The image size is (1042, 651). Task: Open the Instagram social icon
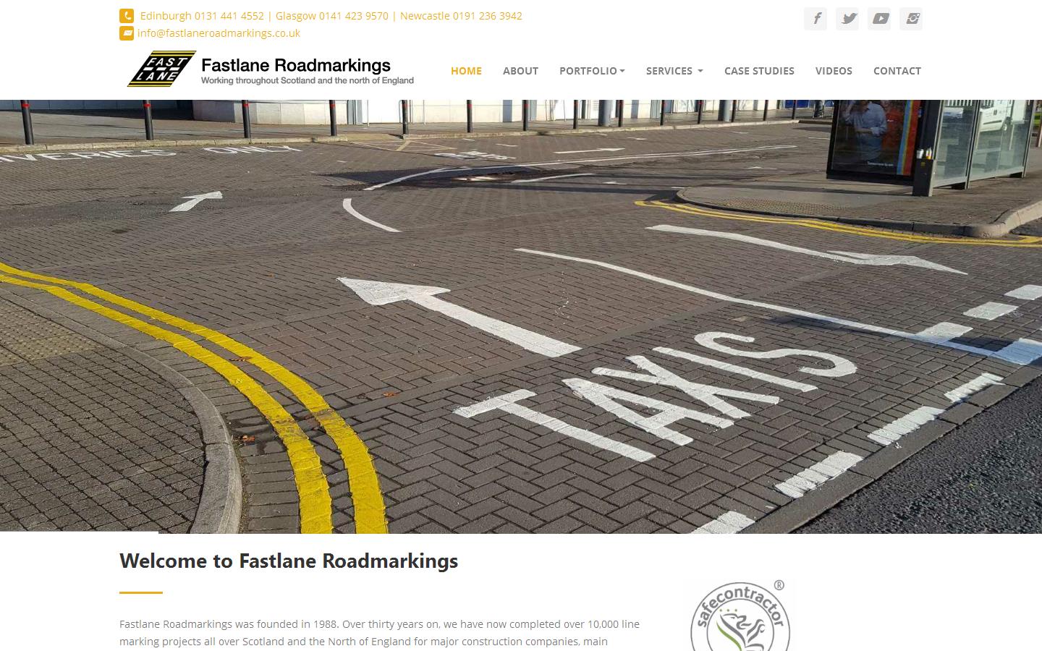(911, 19)
